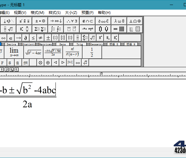Open the 样式(S) menu

(x=55, y=13)
